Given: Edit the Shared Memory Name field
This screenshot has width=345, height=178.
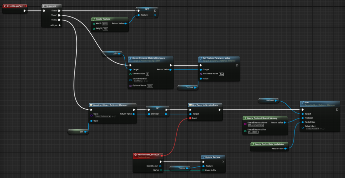Looking at the screenshot, I should tap(256, 125).
